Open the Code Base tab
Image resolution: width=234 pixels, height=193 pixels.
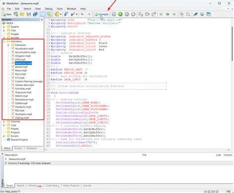click(52, 186)
